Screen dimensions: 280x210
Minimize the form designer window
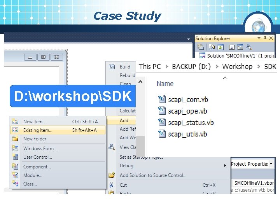pos(30,57)
